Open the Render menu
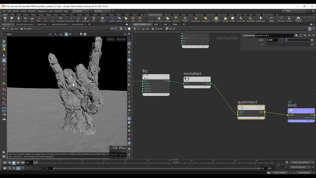The width and height of the screenshot is (316, 178). [x=16, y=11]
